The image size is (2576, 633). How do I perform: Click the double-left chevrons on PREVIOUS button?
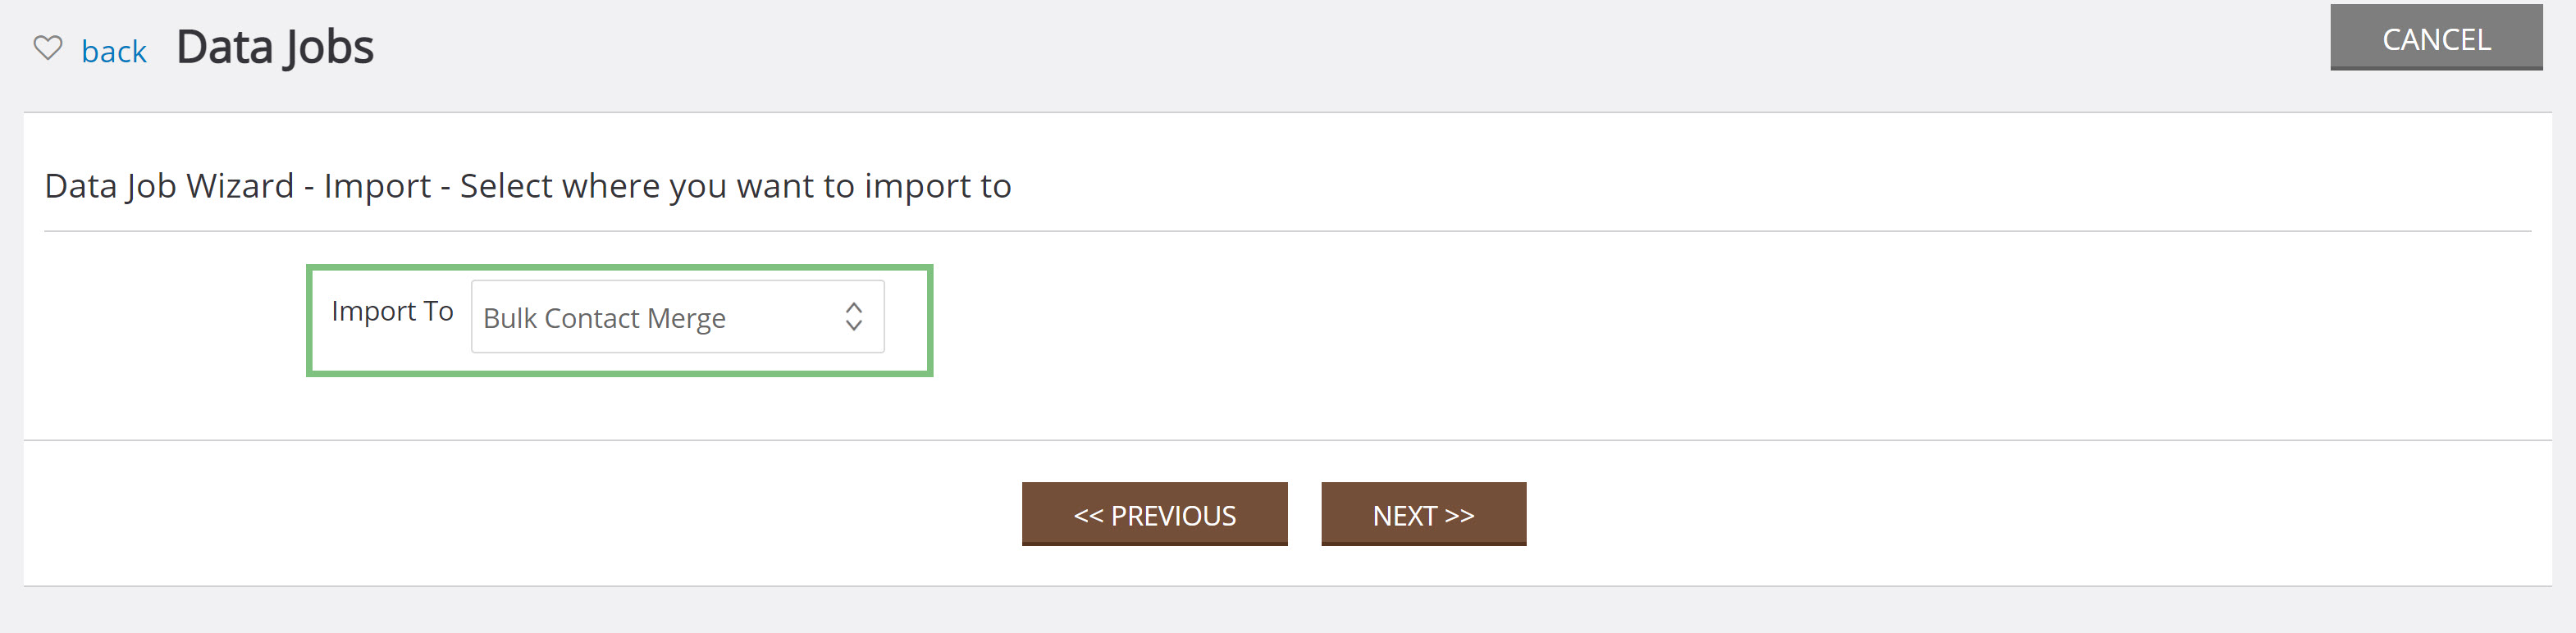(x=1088, y=516)
